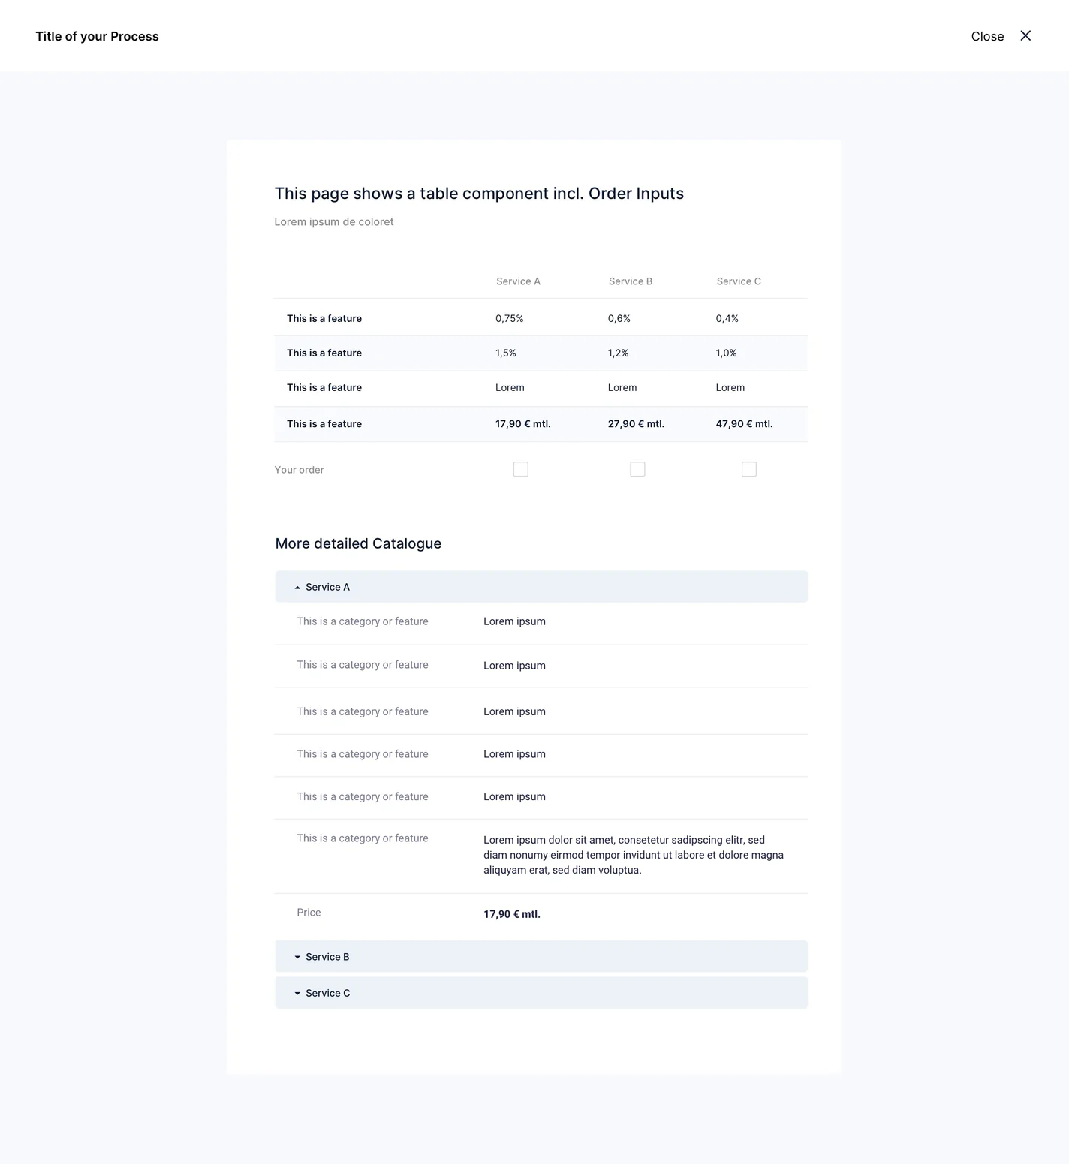Screen dimensions: 1069x1164
Task: Click the Your order row label
Action: (x=299, y=470)
